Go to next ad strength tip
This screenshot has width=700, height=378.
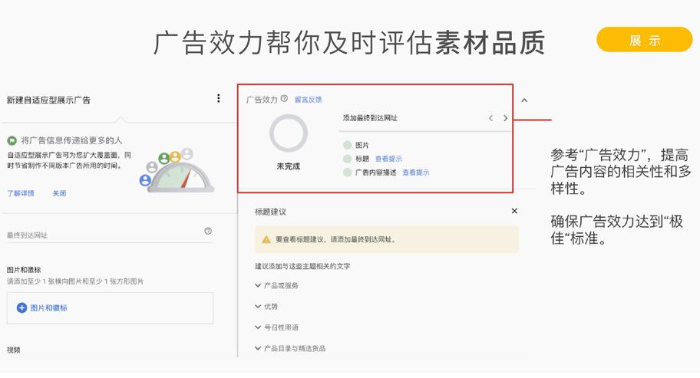(505, 118)
